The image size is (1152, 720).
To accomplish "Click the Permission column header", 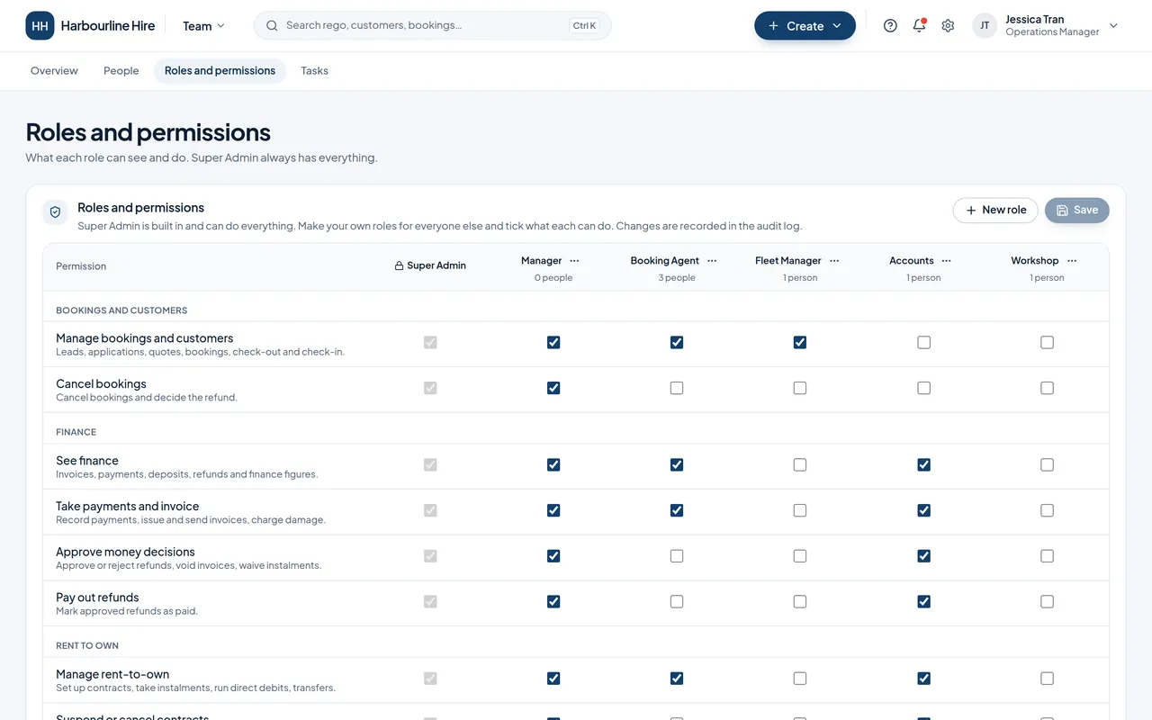I will pyautogui.click(x=81, y=266).
